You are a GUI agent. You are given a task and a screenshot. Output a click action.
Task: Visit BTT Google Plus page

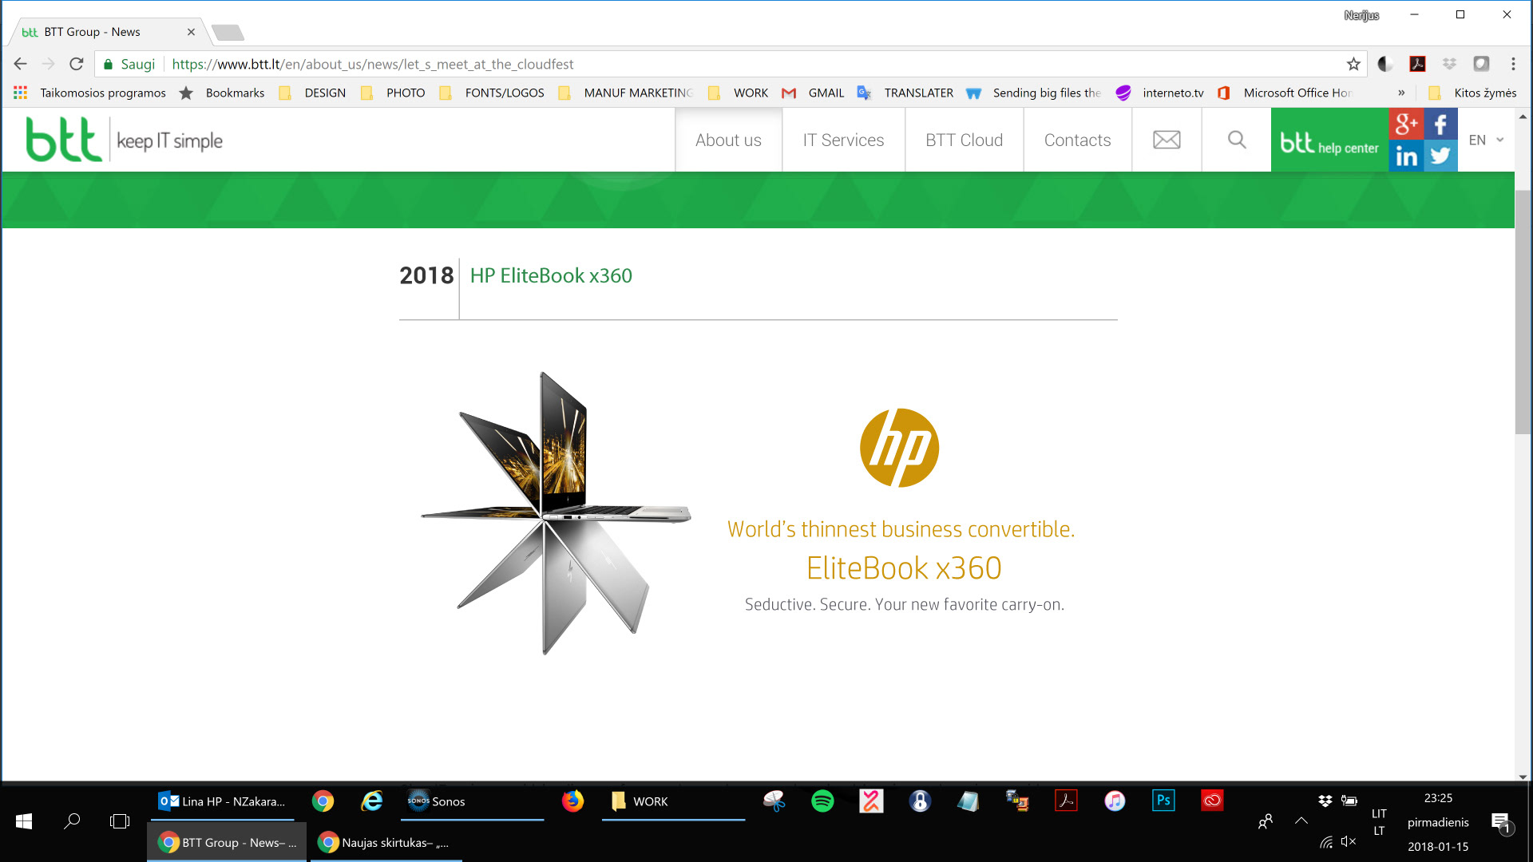coord(1406,124)
